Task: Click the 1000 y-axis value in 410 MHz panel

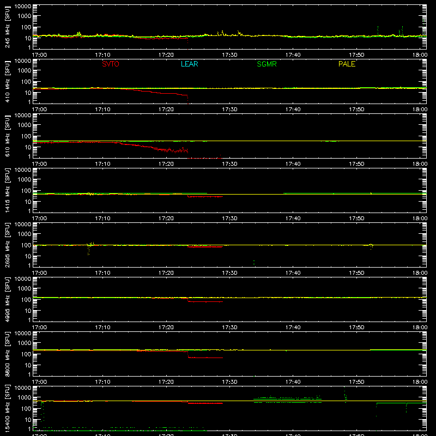Action: (x=25, y=71)
